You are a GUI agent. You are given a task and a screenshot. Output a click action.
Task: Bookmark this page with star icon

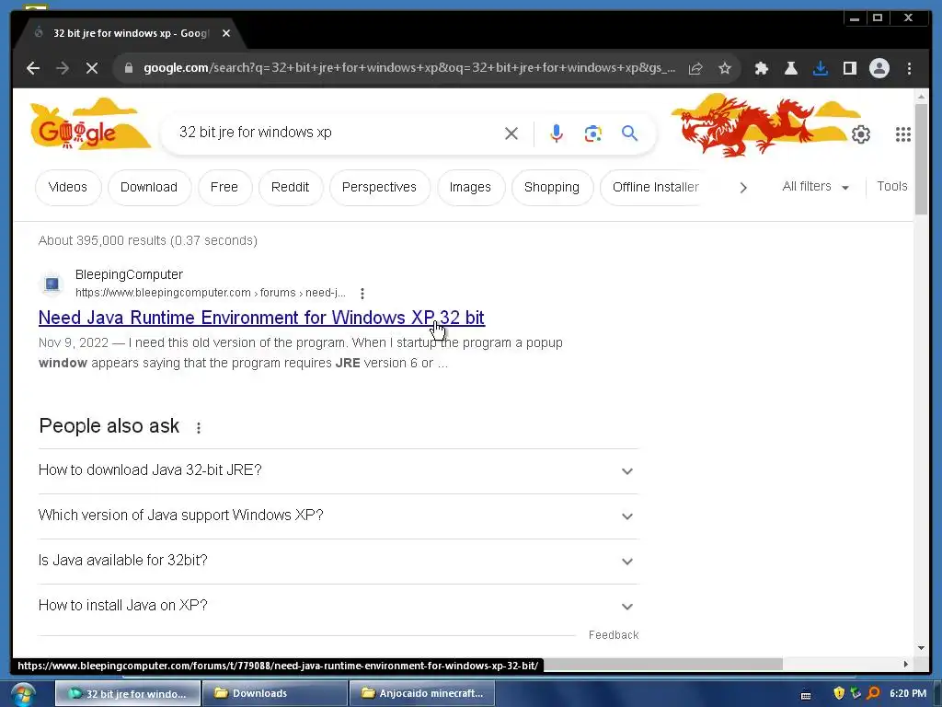pyautogui.click(x=725, y=68)
